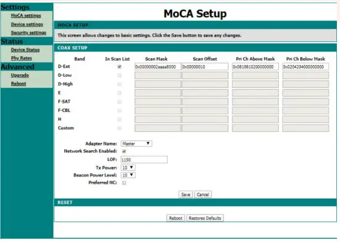
Task: Click the 'Adapter Name:' label
Action: pos(101,144)
